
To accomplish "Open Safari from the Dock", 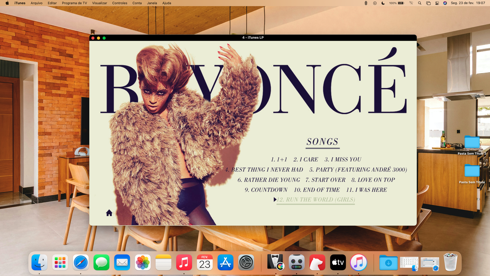I will point(81,263).
